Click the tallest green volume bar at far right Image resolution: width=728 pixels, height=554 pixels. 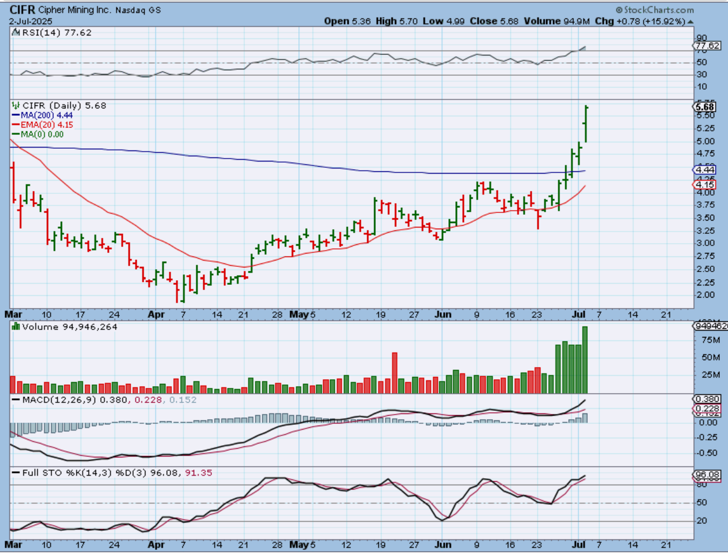(585, 360)
